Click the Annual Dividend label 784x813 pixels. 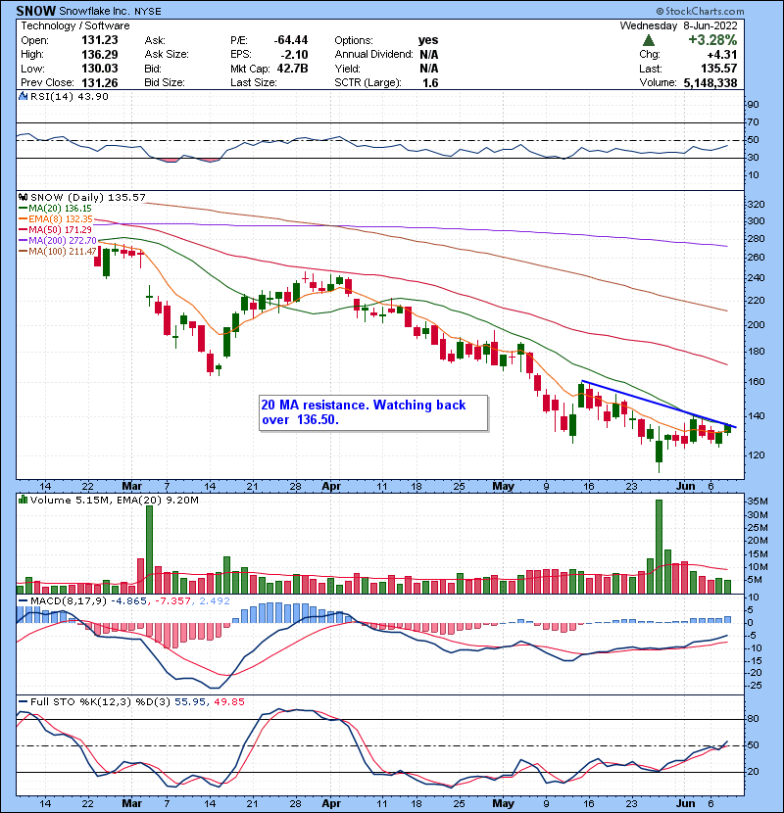pos(373,55)
